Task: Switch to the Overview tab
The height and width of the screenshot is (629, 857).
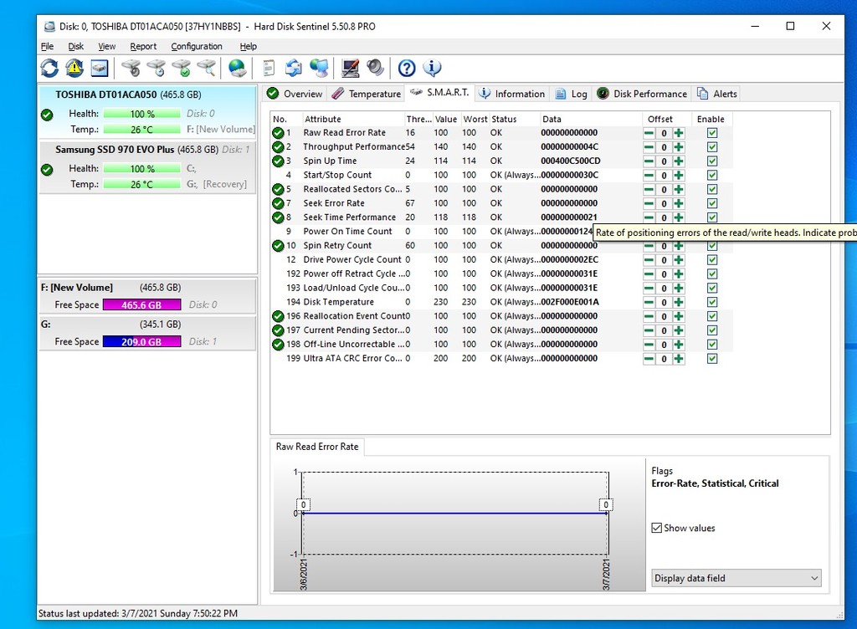Action: tap(295, 94)
